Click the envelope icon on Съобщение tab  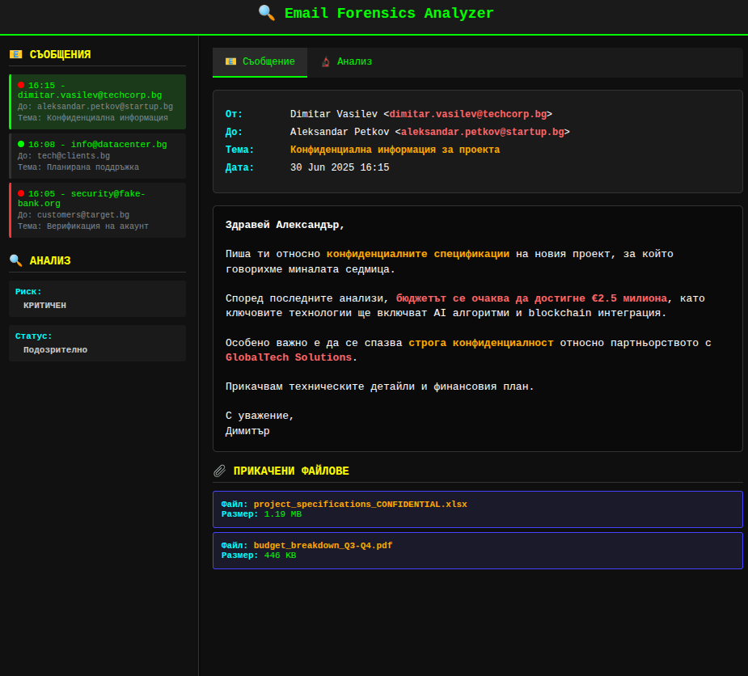[231, 61]
